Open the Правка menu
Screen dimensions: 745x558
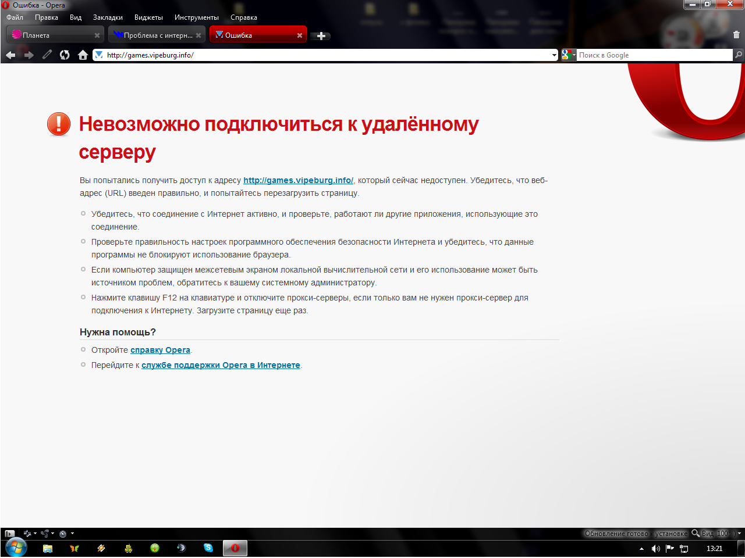click(47, 17)
